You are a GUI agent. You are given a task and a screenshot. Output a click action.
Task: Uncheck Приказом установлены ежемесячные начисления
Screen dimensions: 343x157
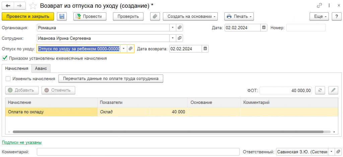[4, 58]
